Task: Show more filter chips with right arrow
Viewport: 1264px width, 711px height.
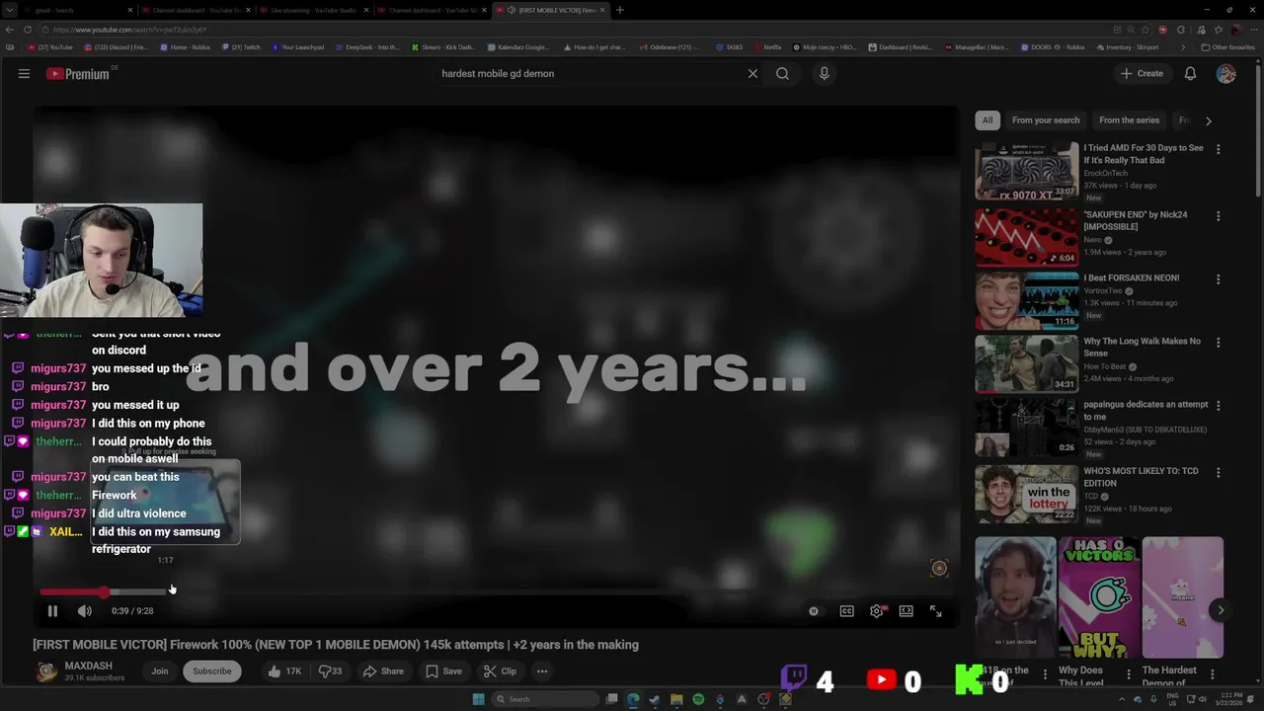Action: 1209,120
